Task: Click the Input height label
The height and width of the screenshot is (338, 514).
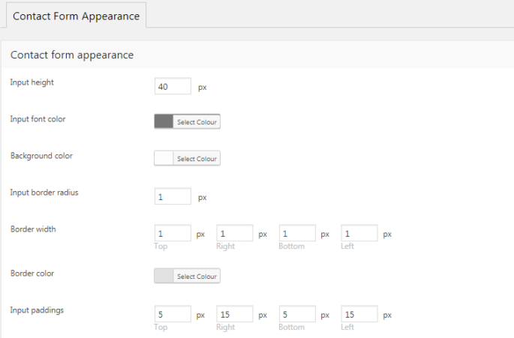Action: (x=32, y=82)
